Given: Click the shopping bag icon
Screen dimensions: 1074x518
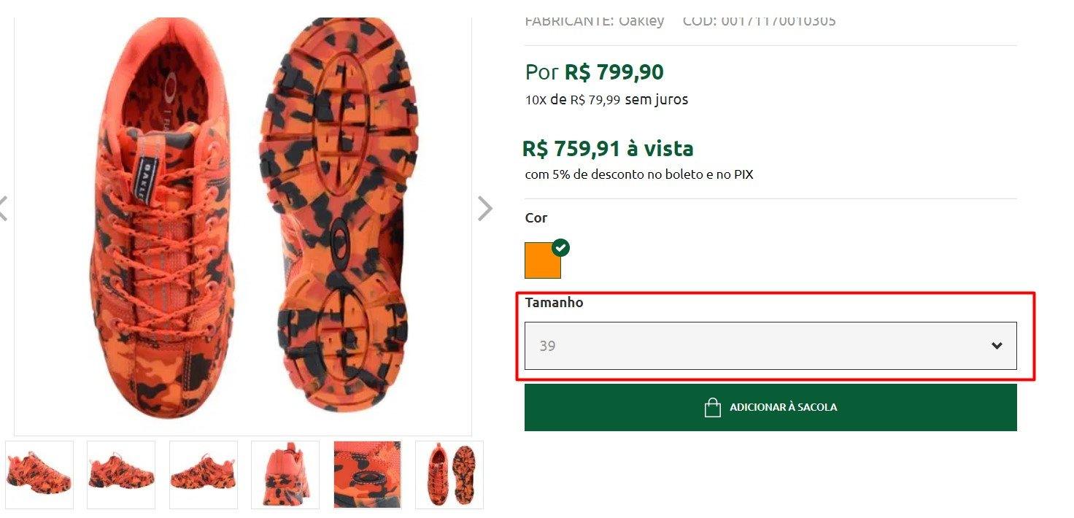Looking at the screenshot, I should (712, 407).
